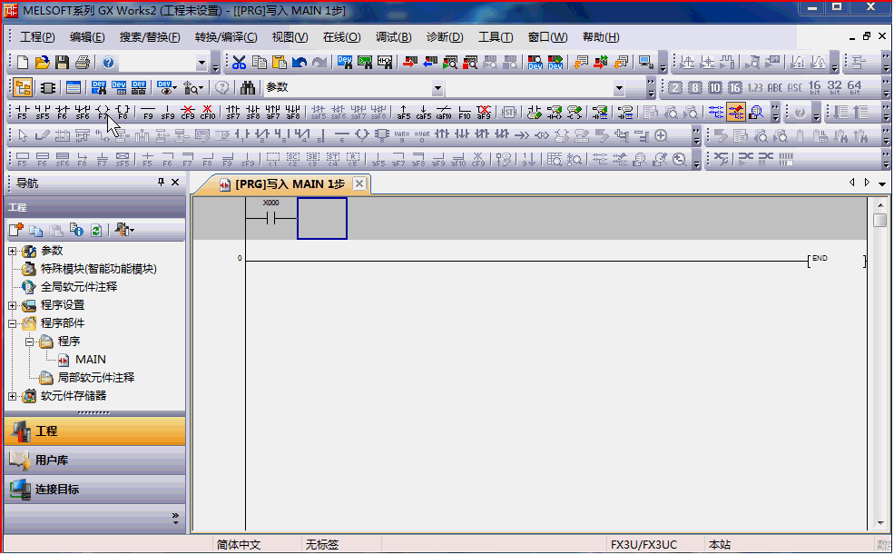
Task: Expand navigation pane overflow chevron
Action: click(x=175, y=518)
